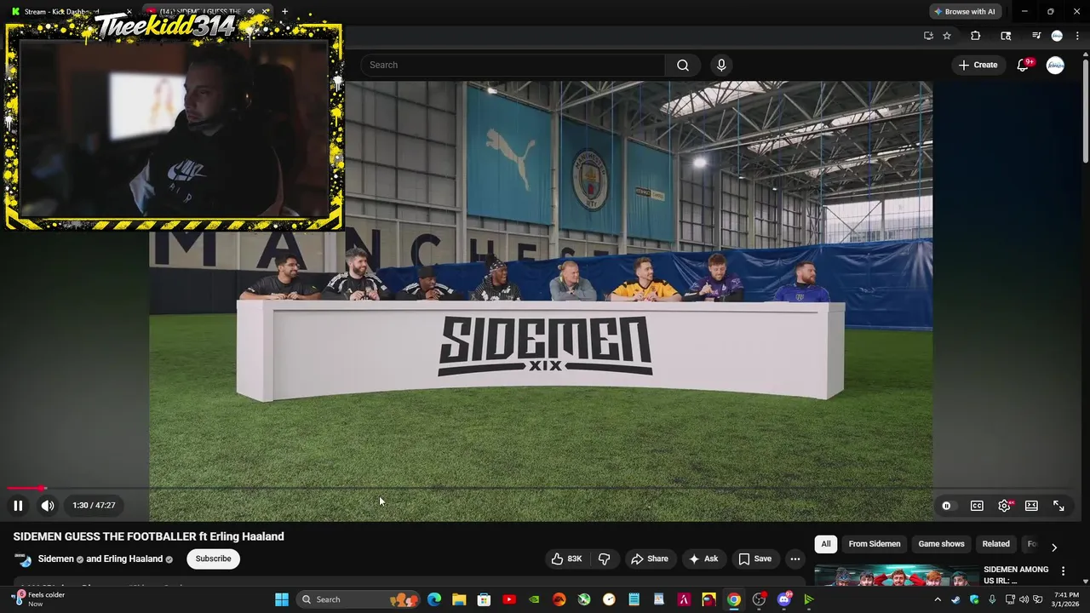This screenshot has width=1090, height=613.
Task: Click the video title text
Action: click(x=149, y=536)
